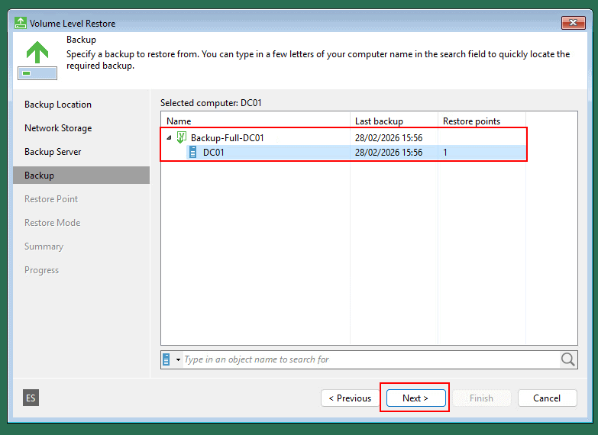Go to the Backup Location step
This screenshot has width=598, height=435.
(x=58, y=105)
